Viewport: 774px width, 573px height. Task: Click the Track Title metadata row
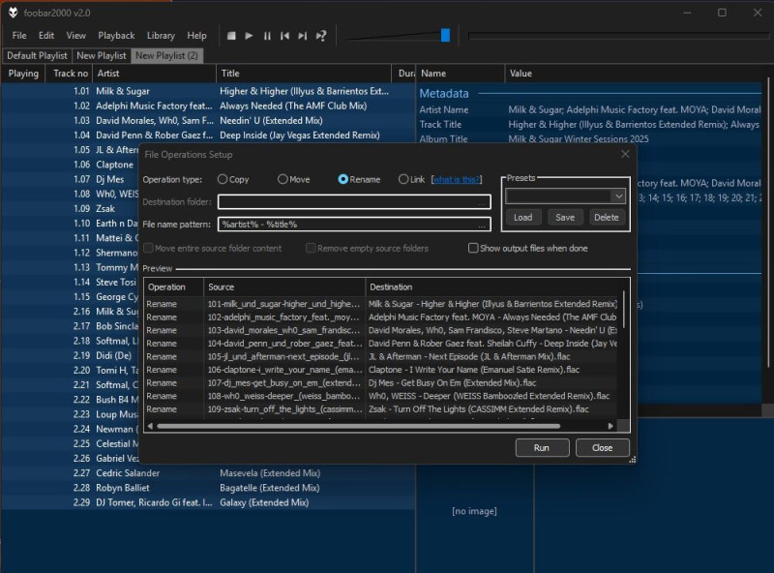pyautogui.click(x=590, y=125)
